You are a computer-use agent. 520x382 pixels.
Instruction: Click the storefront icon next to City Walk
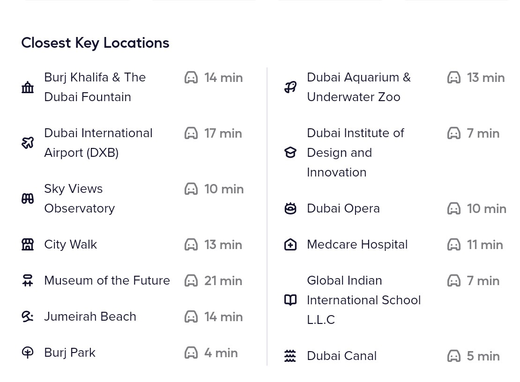tap(28, 244)
